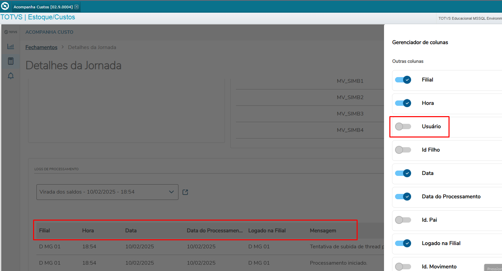Viewport: 502px width, 271px height.
Task: Enable the Usuário column switch
Action: [x=403, y=126]
